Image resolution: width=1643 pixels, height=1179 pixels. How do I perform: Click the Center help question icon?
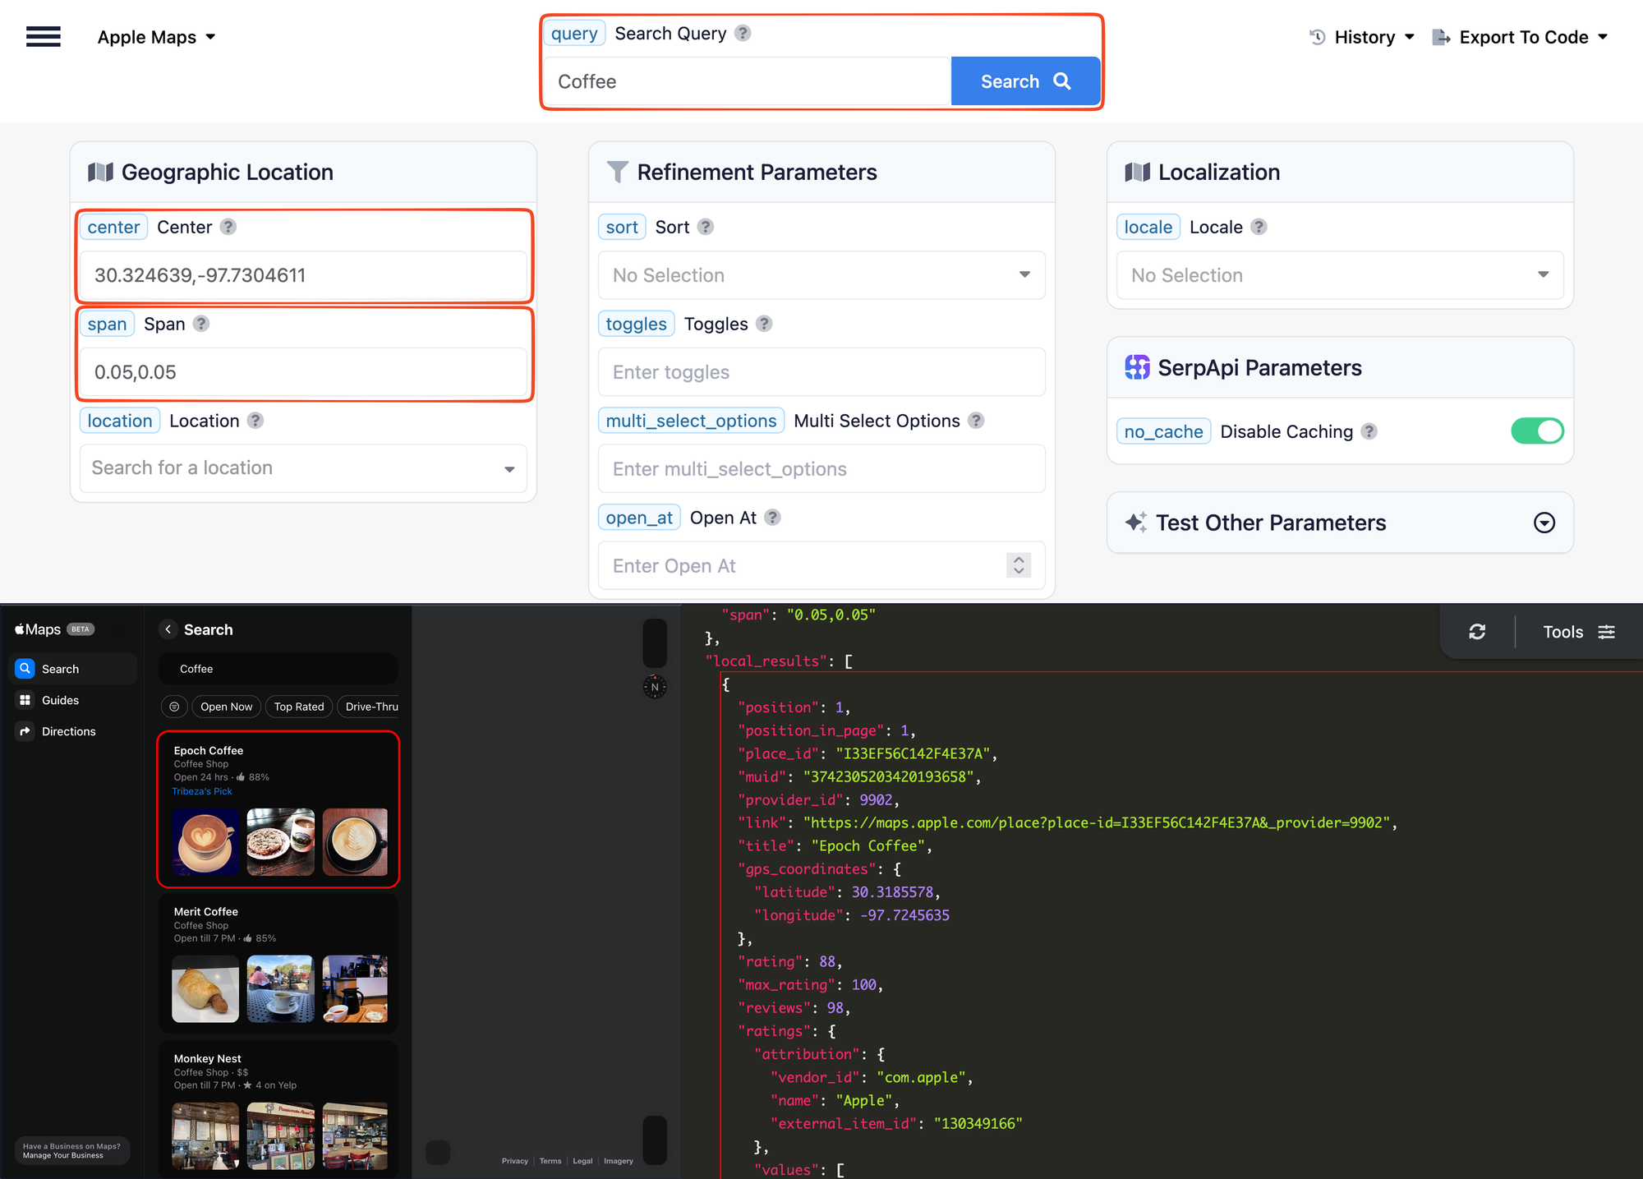pyautogui.click(x=228, y=227)
